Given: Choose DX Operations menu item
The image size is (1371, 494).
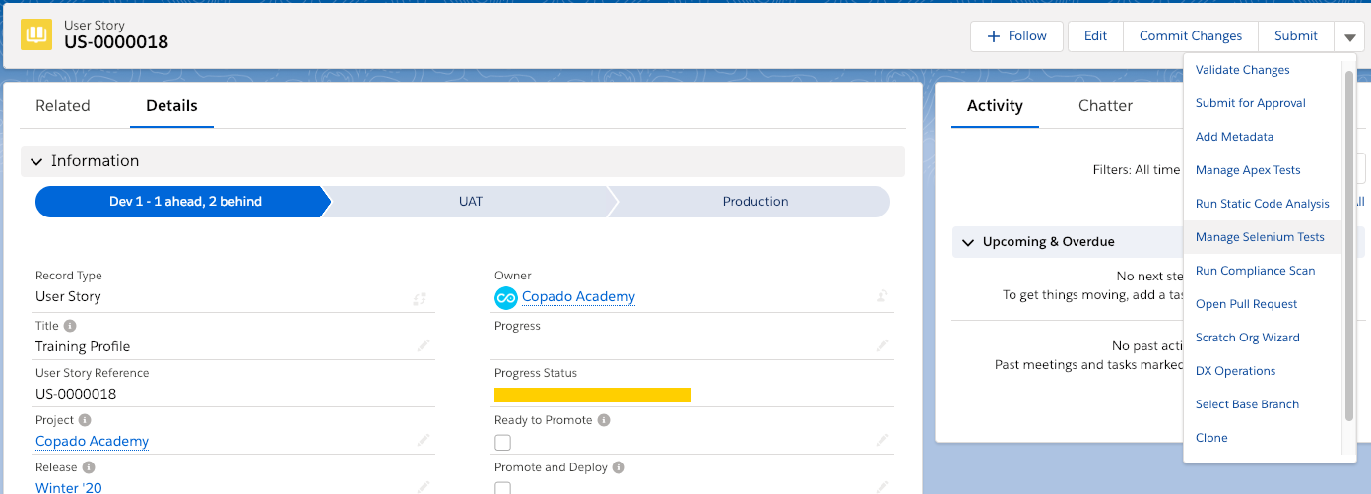Looking at the screenshot, I should tap(1263, 371).
